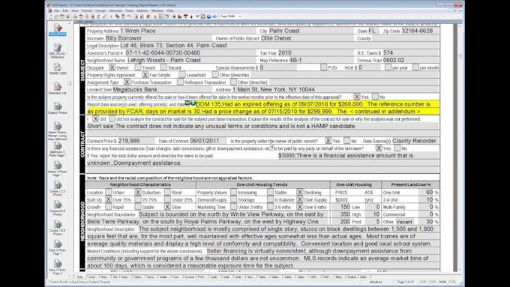This screenshot has width=510, height=287.
Task: Check the Vacant occupant checkbox
Action: (163, 67)
